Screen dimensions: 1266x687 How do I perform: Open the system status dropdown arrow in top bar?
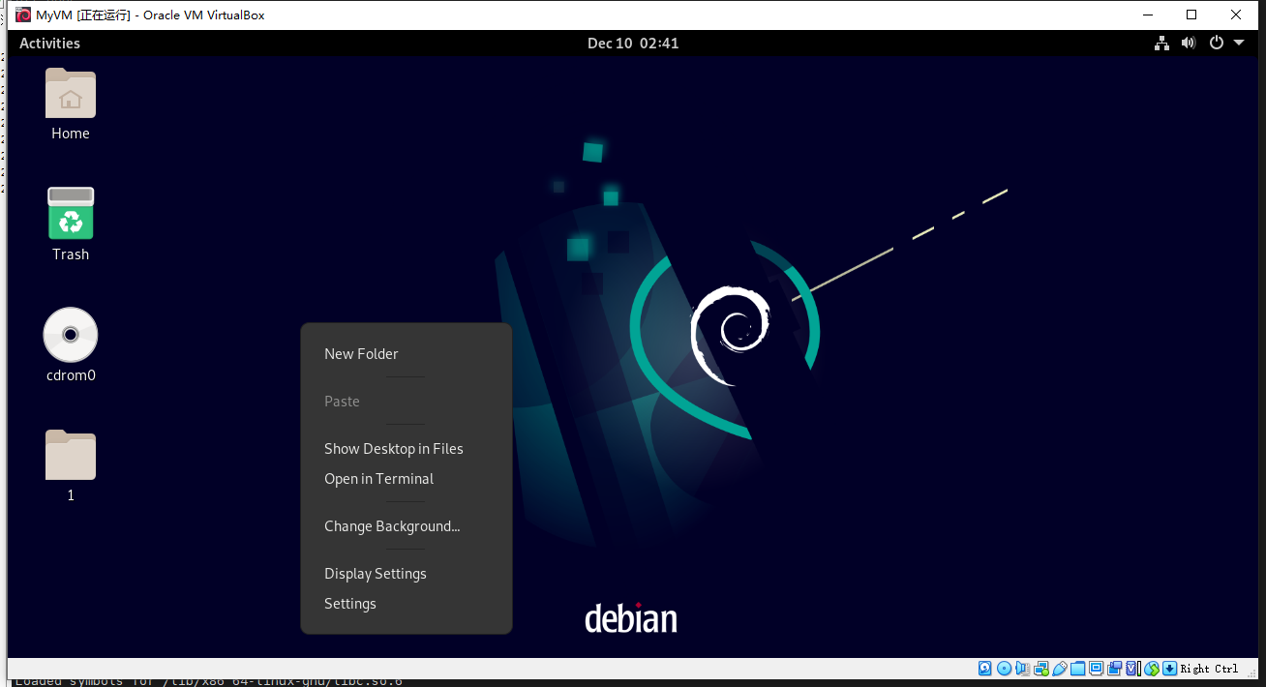[1239, 43]
